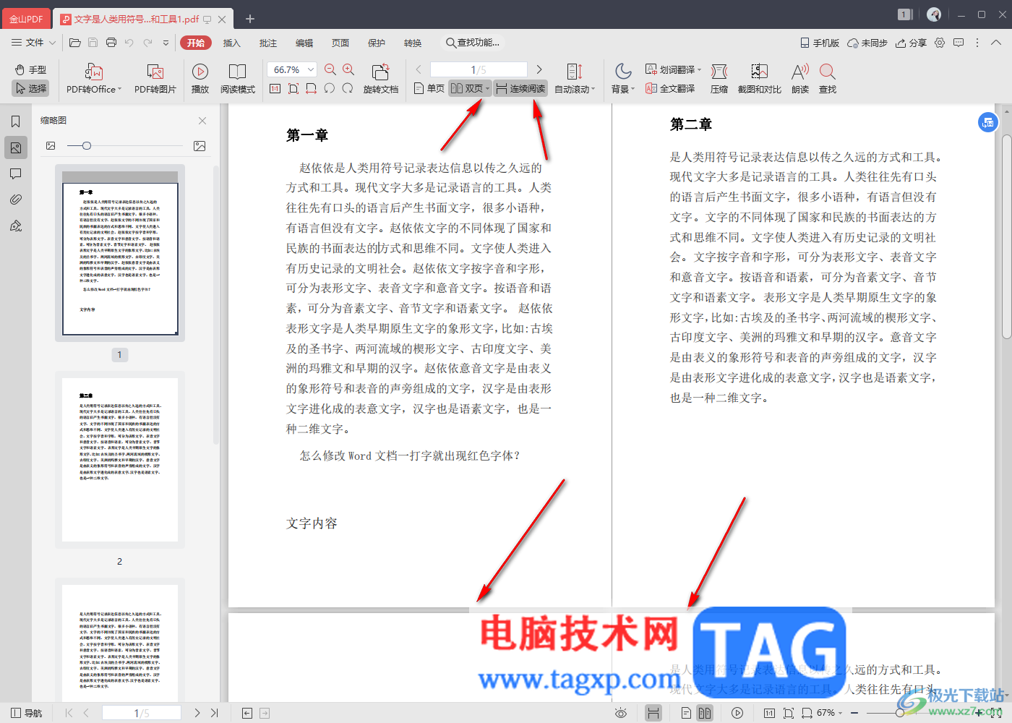The image size is (1012, 723).
Task: Activate the 选择 selection tool
Action: [x=30, y=88]
